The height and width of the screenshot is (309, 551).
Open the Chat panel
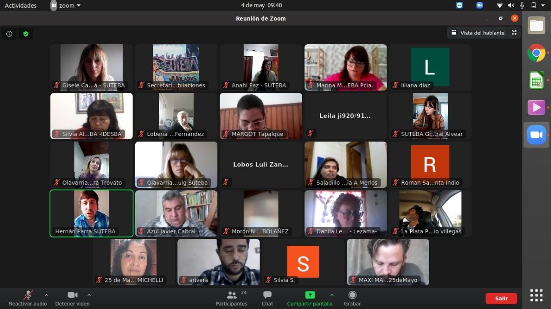[x=267, y=298]
